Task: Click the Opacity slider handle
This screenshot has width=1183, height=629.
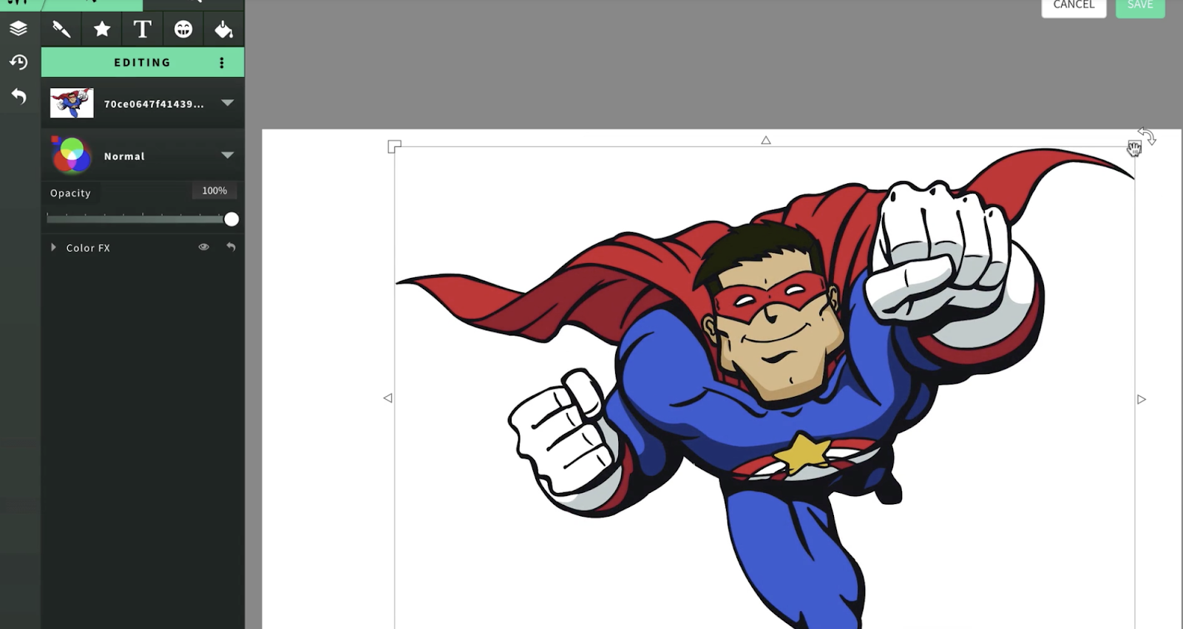Action: coord(231,220)
